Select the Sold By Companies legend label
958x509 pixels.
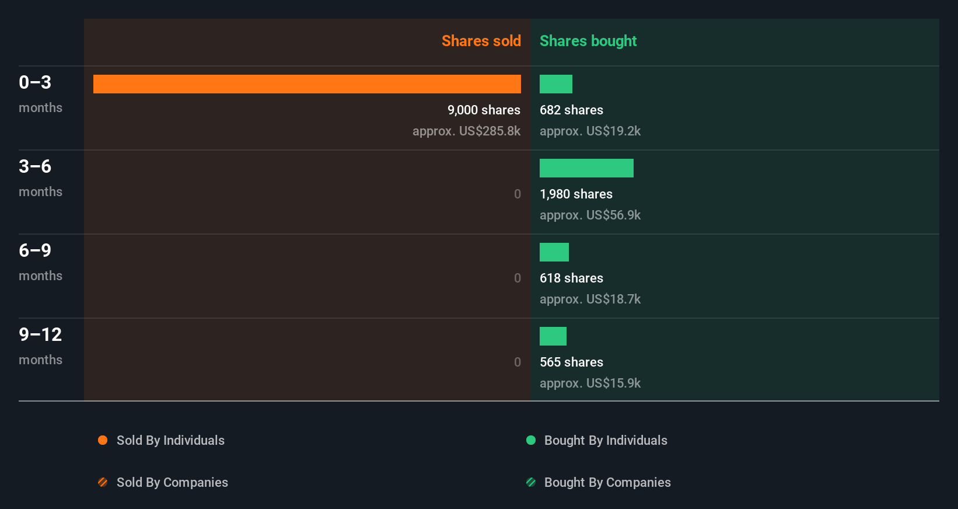coord(172,482)
